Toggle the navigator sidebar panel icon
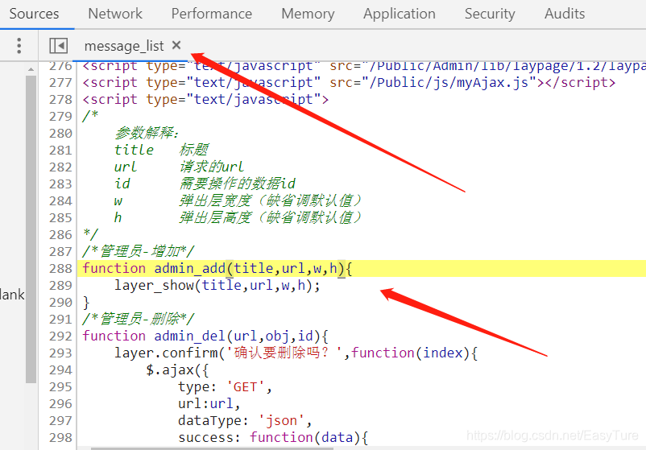 (59, 46)
